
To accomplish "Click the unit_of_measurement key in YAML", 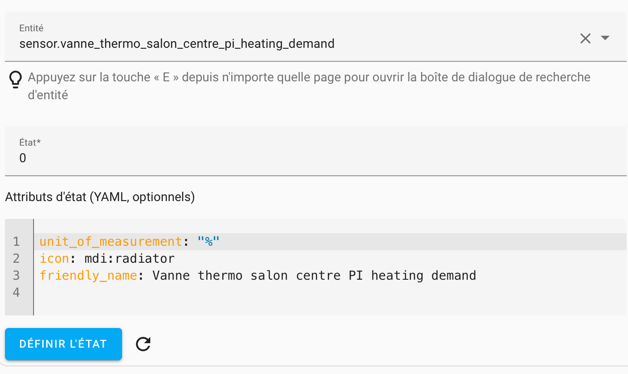I will [110, 242].
